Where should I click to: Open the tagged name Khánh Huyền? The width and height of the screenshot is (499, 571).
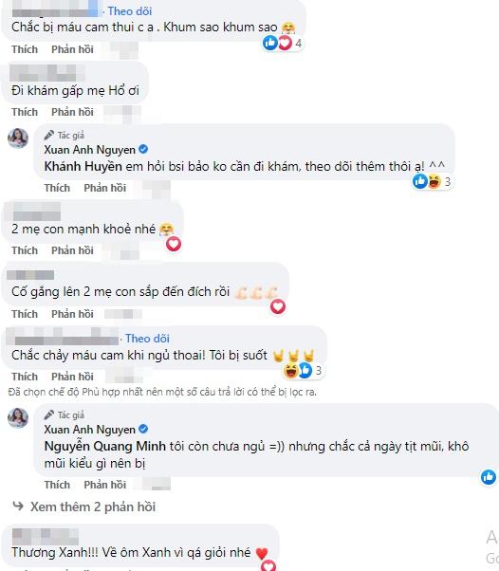(x=83, y=166)
